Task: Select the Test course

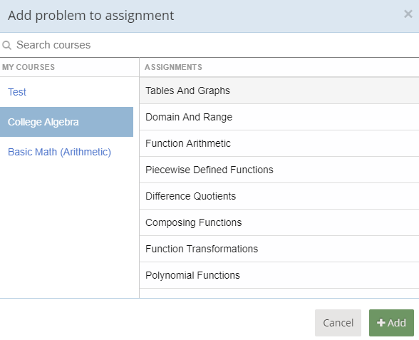Action: [x=17, y=92]
